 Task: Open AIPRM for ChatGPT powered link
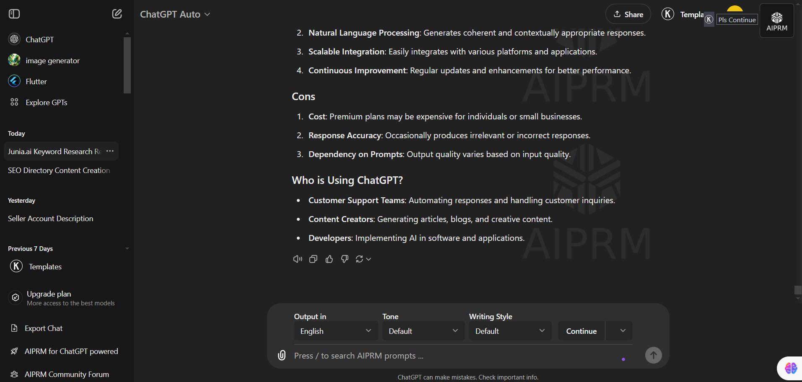[71, 351]
